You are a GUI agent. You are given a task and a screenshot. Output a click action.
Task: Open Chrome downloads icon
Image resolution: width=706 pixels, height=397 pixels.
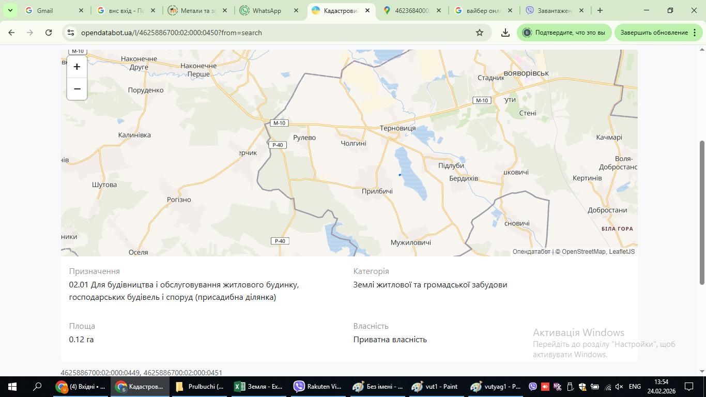[505, 33]
